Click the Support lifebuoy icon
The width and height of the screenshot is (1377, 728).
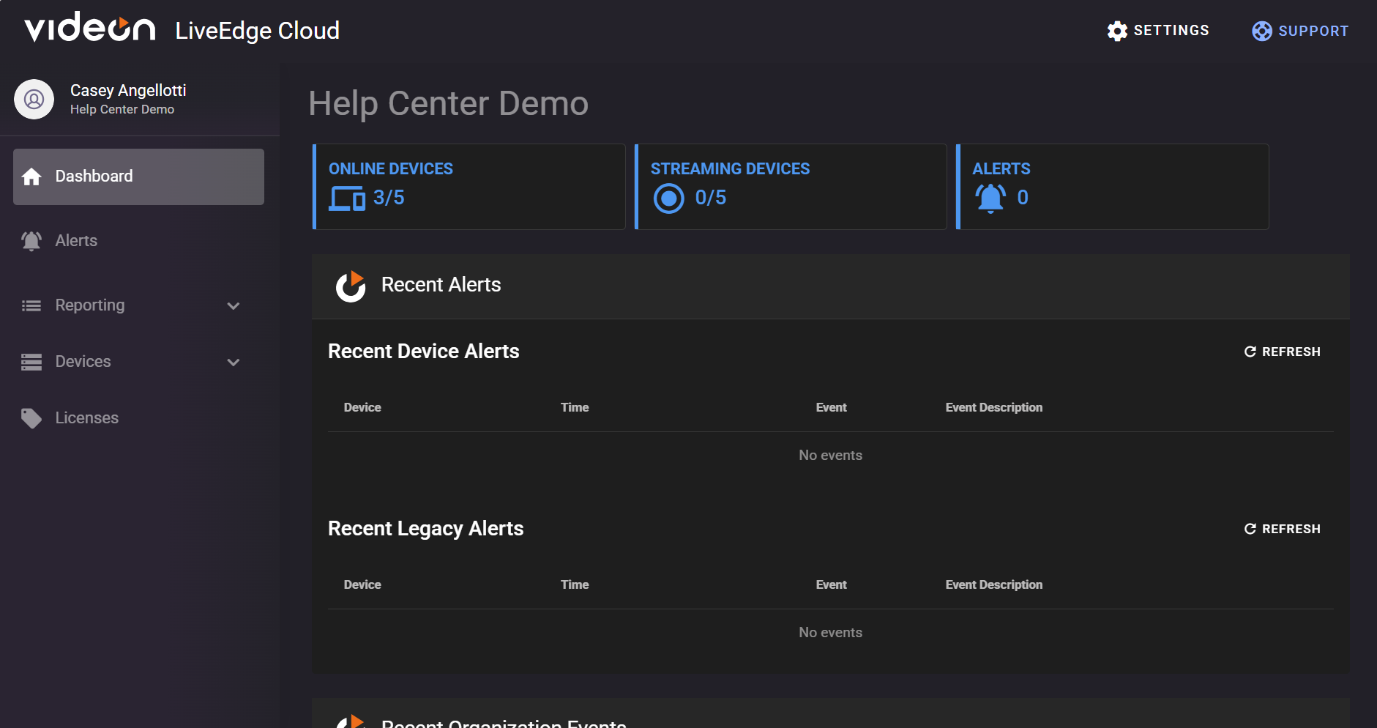click(x=1262, y=31)
